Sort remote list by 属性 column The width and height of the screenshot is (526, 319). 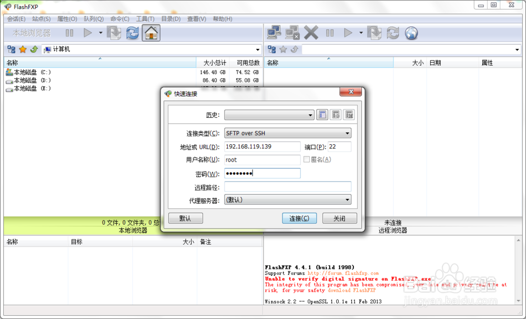click(x=500, y=63)
